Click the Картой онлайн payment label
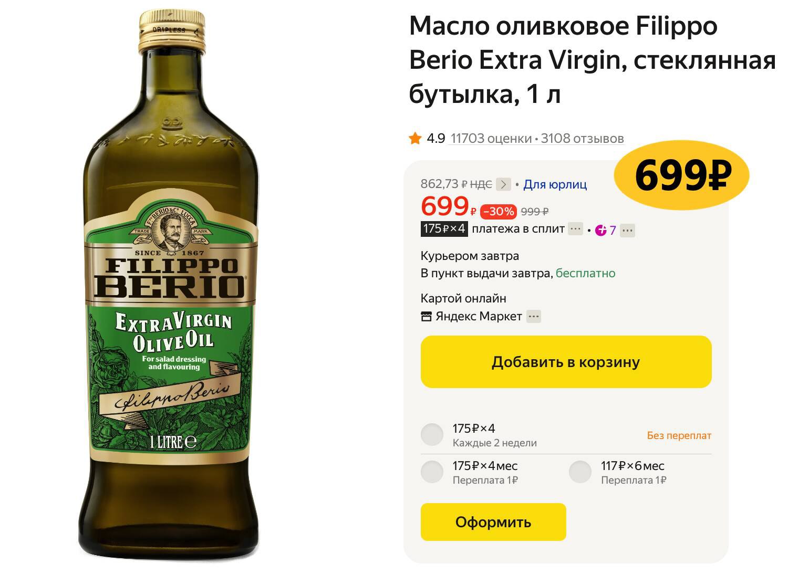This screenshot has height=574, width=788. [463, 298]
